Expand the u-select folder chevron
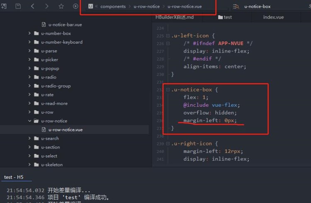The height and width of the screenshot is (203, 311). tap(29, 156)
